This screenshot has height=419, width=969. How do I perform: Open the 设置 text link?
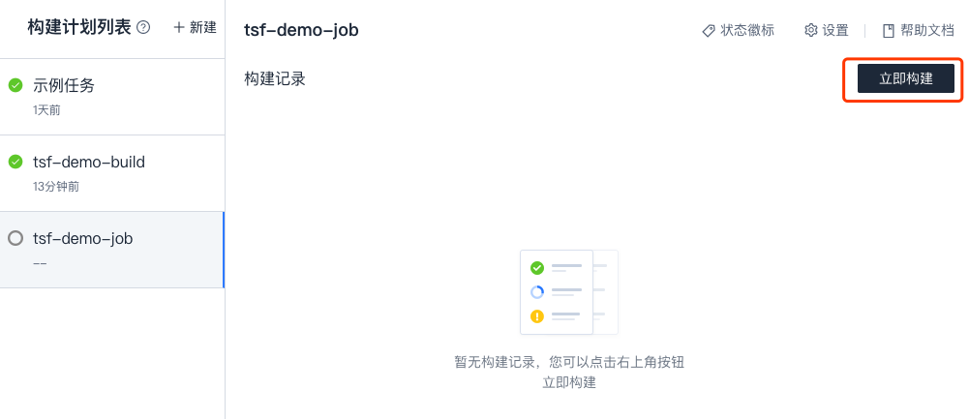(835, 30)
